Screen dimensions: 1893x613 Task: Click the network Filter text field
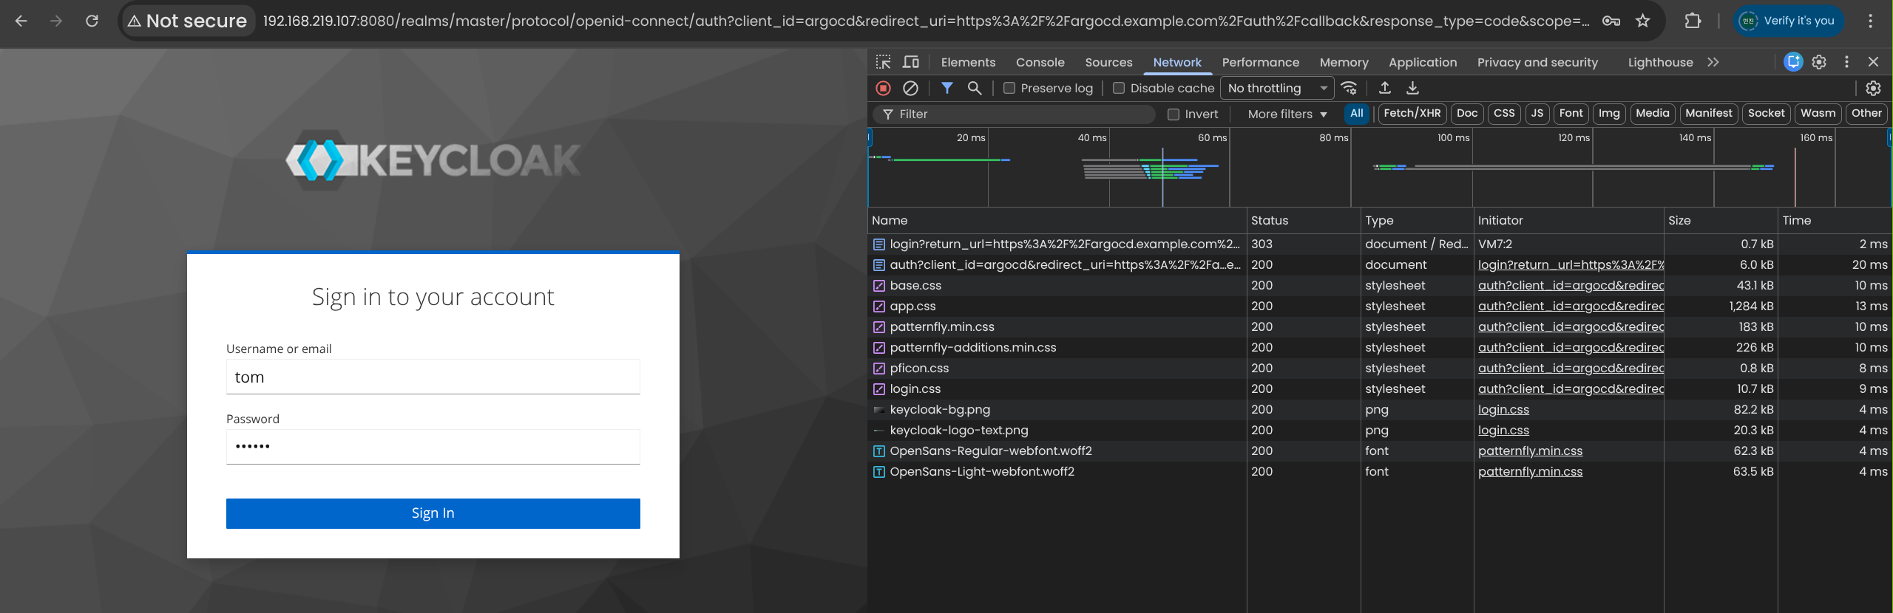[1014, 114]
